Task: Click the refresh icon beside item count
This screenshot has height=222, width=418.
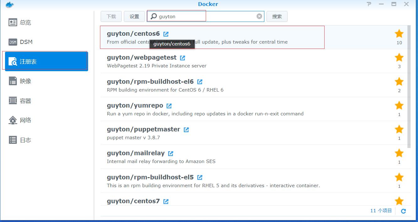Action: [404, 211]
